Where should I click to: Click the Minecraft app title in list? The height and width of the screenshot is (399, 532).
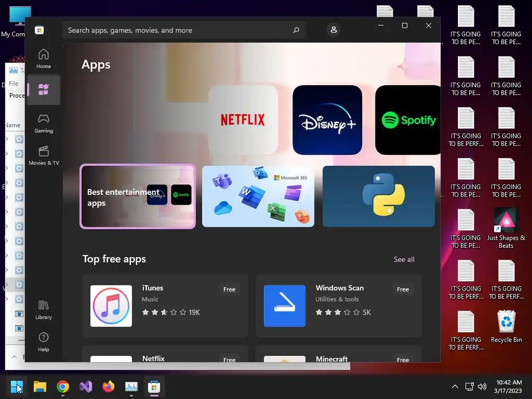(x=332, y=358)
